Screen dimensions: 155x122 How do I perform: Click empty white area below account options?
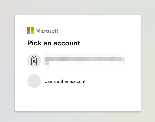[78, 99]
